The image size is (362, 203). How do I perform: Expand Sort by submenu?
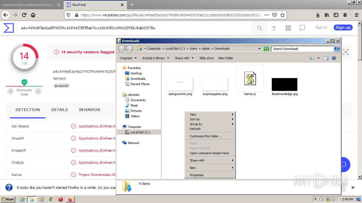coord(210,119)
